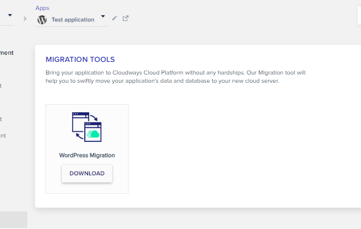
Task: Click the breadcrumb chevron arrow
Action: (25, 19)
